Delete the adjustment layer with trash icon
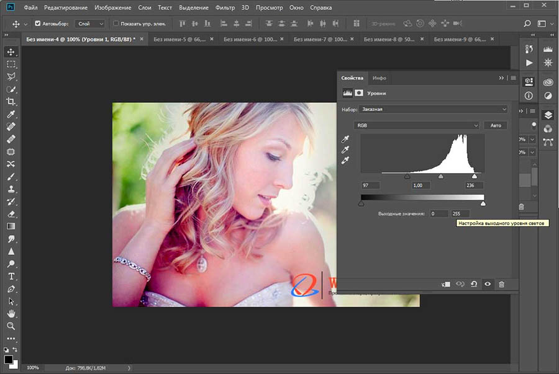Image resolution: width=559 pixels, height=374 pixels. (502, 284)
